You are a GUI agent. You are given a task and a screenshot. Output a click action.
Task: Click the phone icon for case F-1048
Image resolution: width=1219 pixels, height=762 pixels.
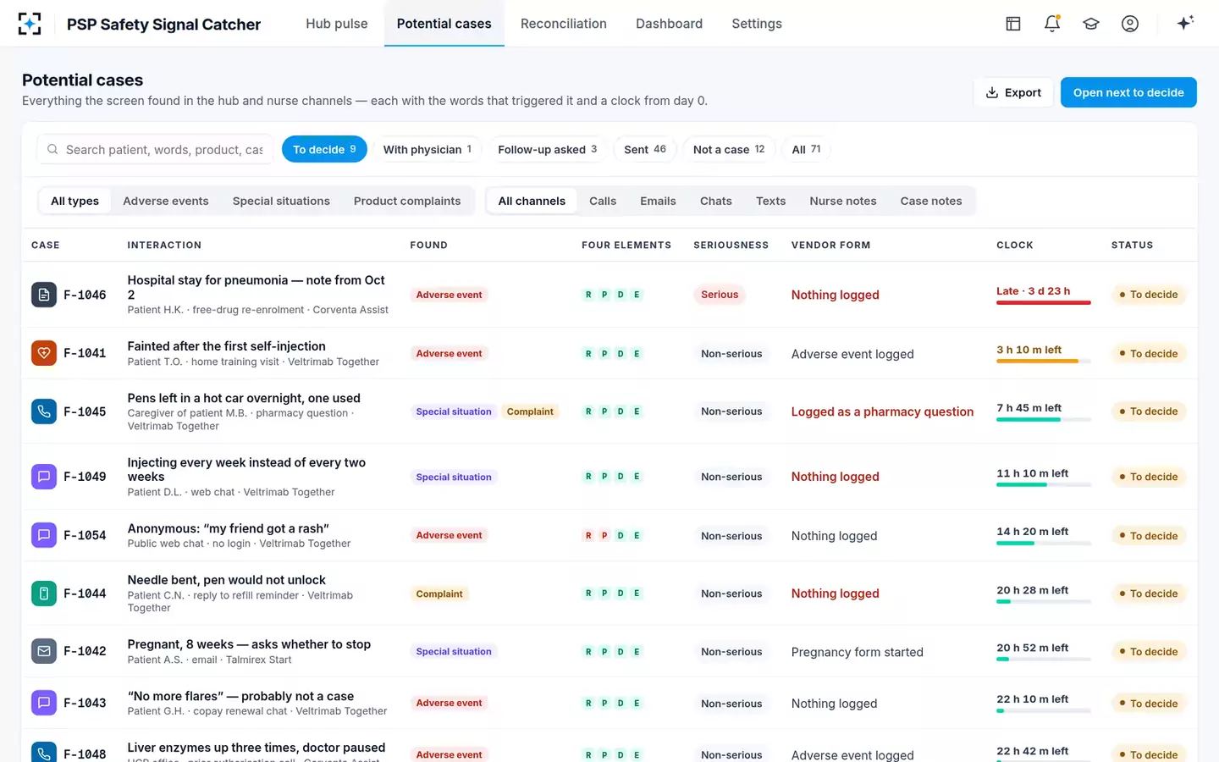coord(44,753)
